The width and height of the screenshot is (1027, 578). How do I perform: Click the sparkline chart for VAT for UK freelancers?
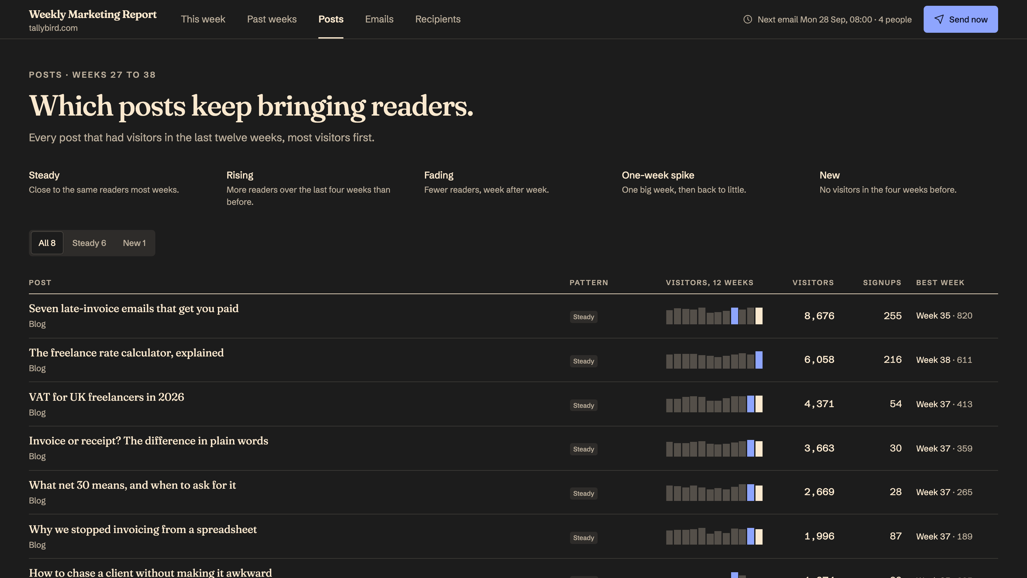click(714, 404)
